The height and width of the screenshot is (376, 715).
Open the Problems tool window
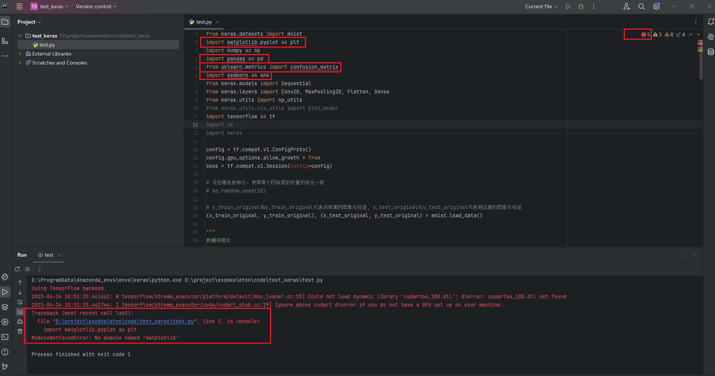(x=5, y=352)
